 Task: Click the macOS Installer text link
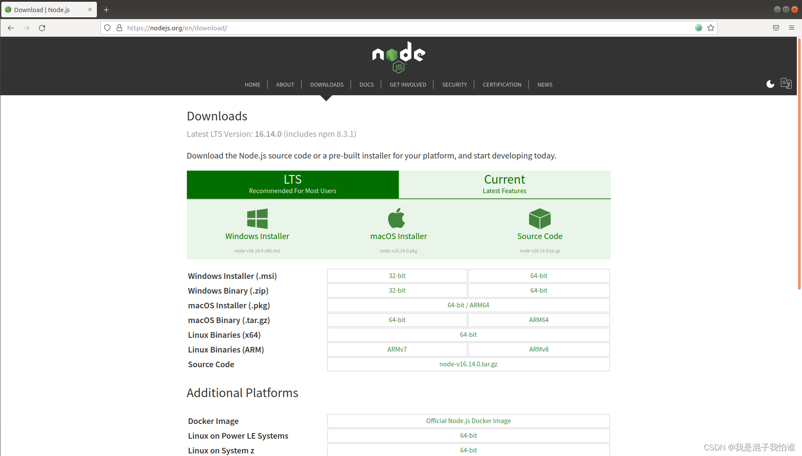(x=399, y=236)
